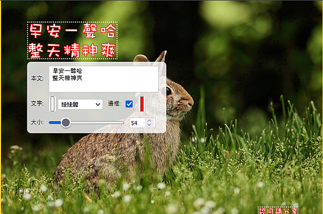
Task: Open the text color swatch beside 文字
Action: [x=53, y=104]
